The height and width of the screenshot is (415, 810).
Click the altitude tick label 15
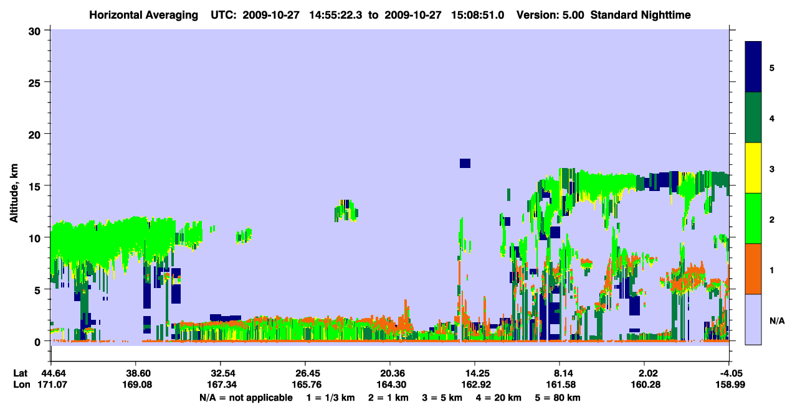coord(36,186)
